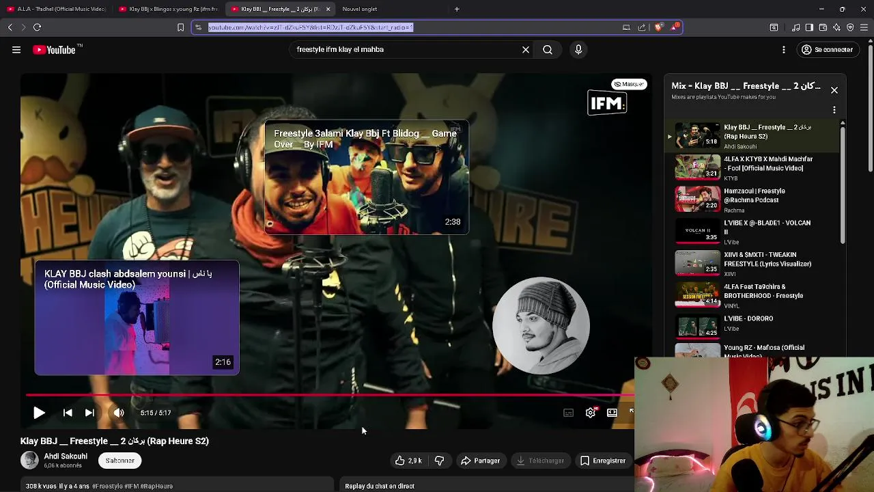Clear the search query with the X

tap(526, 49)
